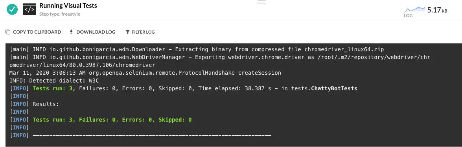This screenshot has width=462, height=147.
Task: Click the Step type: freestyle label
Action: pyautogui.click(x=60, y=14)
